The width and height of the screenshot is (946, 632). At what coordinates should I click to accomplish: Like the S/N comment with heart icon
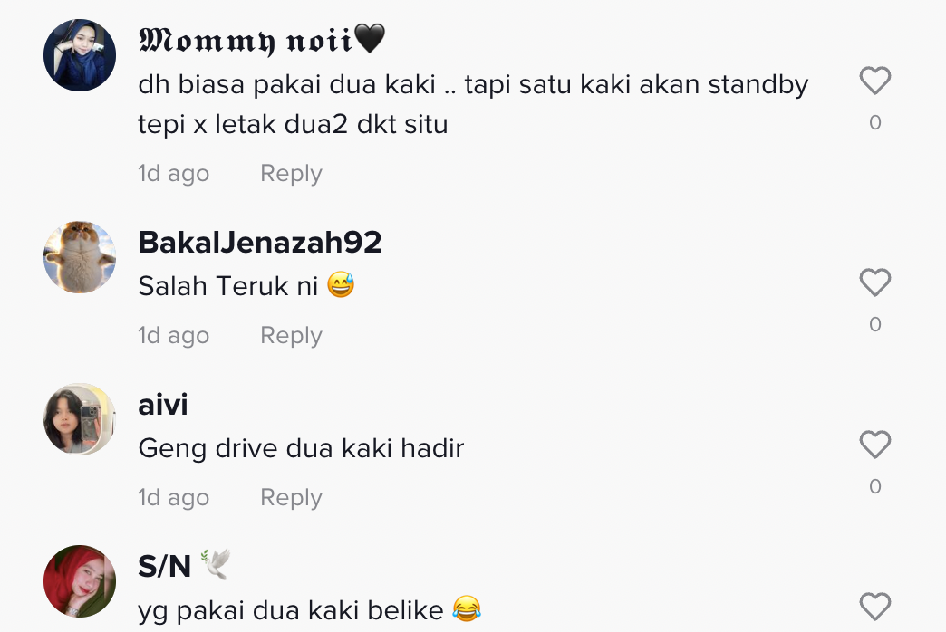point(874,607)
